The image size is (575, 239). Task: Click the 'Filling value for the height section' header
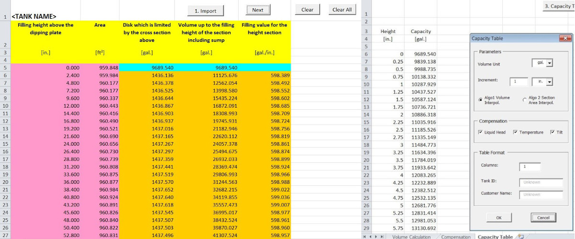[264, 29]
